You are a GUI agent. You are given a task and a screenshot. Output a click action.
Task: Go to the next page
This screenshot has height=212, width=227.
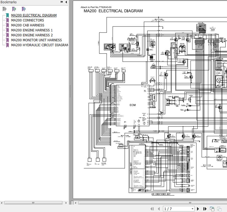pyautogui.click(x=198, y=209)
